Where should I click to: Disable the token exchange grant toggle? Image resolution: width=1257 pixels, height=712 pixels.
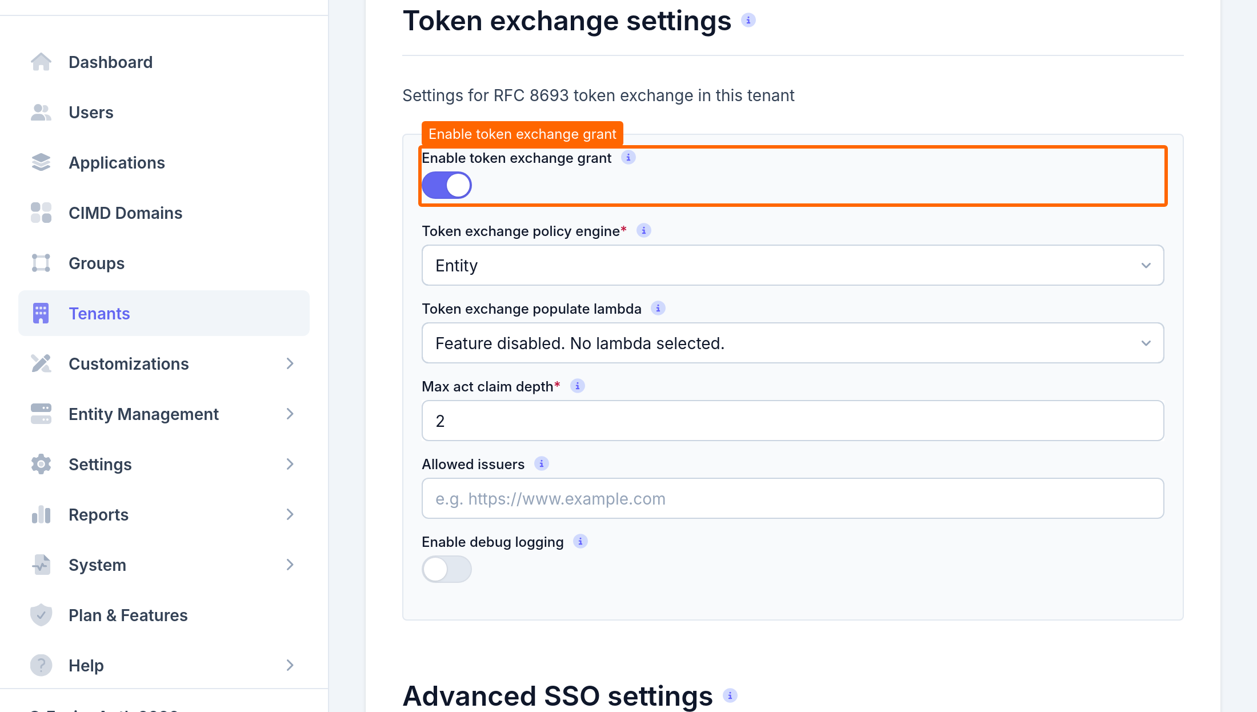point(447,185)
